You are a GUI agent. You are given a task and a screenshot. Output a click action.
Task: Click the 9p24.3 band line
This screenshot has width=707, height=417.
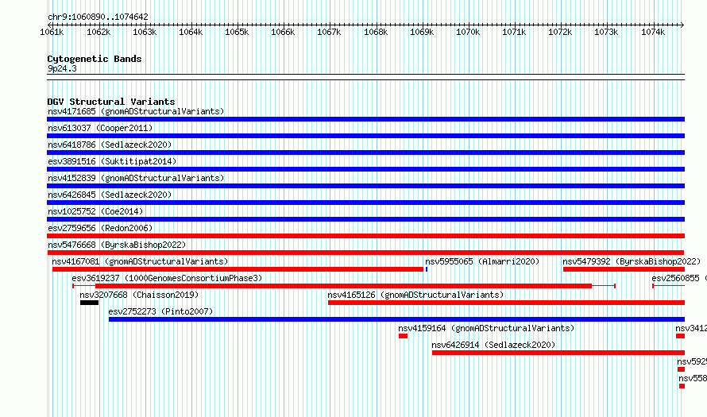point(365,77)
